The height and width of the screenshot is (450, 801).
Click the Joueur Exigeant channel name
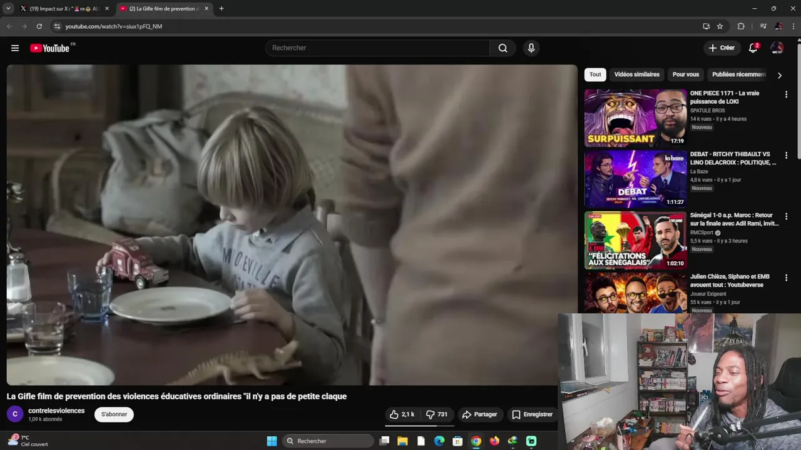pyautogui.click(x=708, y=294)
